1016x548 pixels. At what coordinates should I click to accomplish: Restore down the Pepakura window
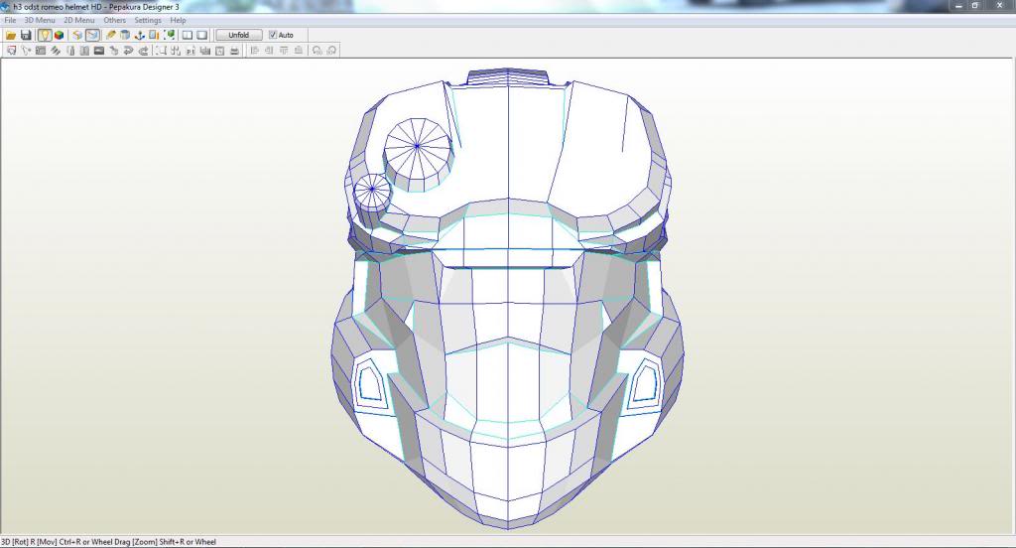coord(975,6)
